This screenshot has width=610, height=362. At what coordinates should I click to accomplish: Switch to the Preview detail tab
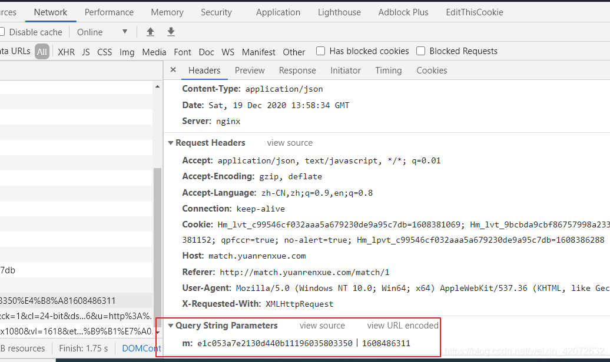click(x=250, y=71)
